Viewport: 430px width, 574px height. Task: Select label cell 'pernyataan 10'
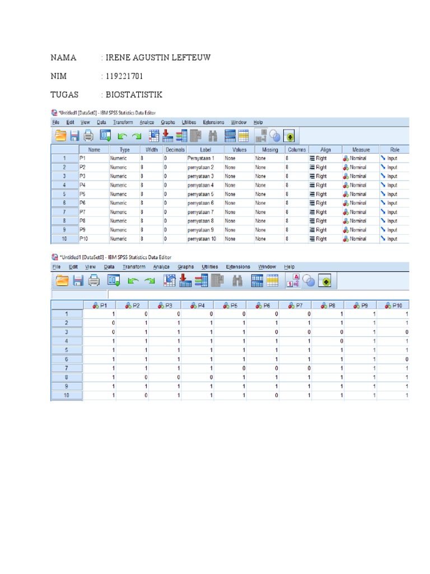[x=205, y=239]
